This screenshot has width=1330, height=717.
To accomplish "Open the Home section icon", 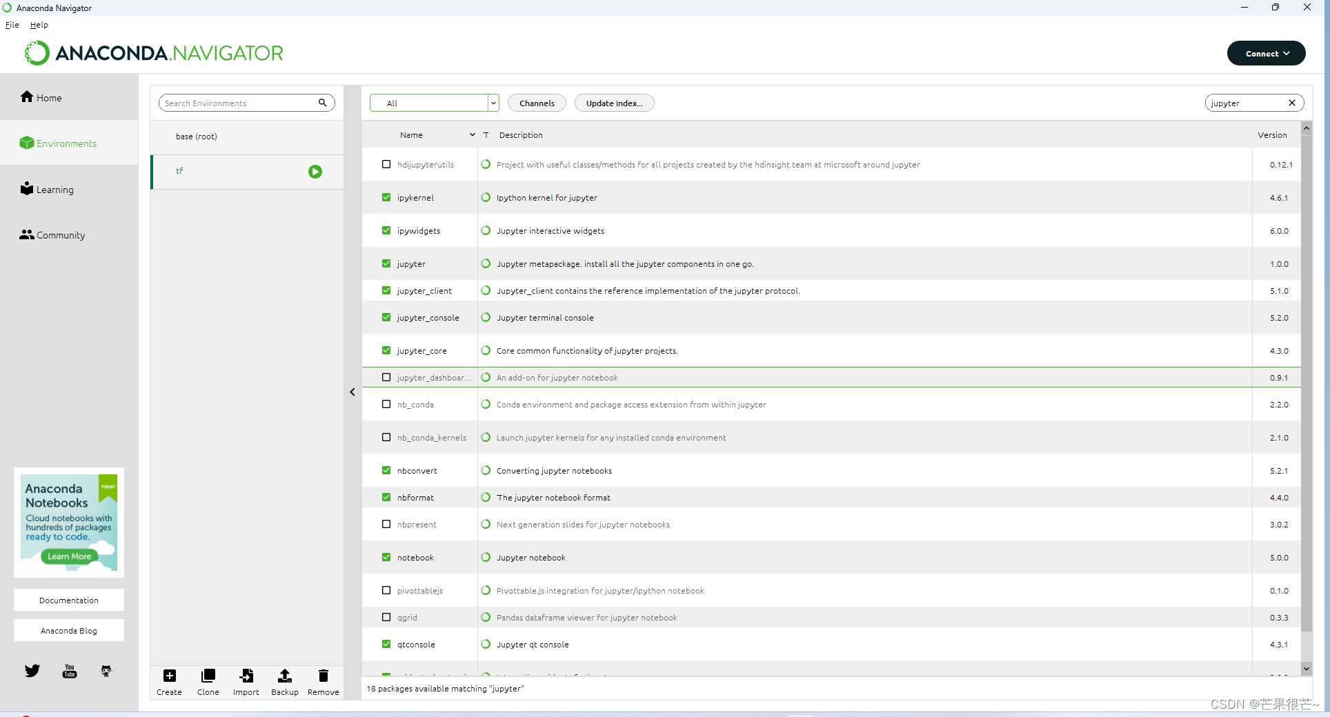I will point(27,97).
